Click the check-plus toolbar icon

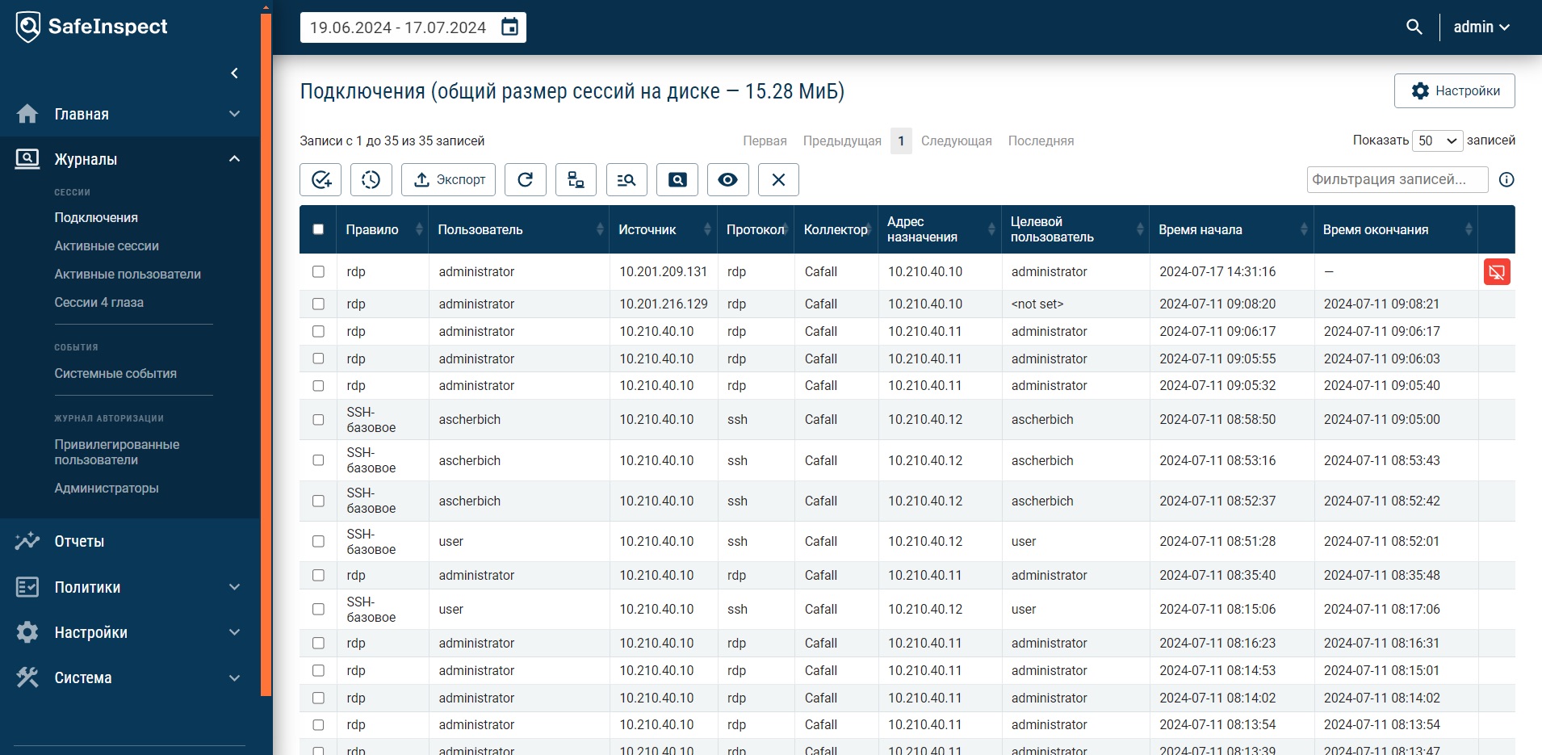tap(321, 179)
